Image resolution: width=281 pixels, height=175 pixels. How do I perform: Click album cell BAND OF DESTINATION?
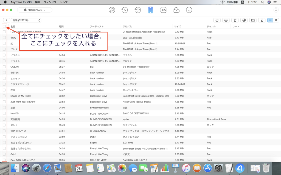[136, 113]
